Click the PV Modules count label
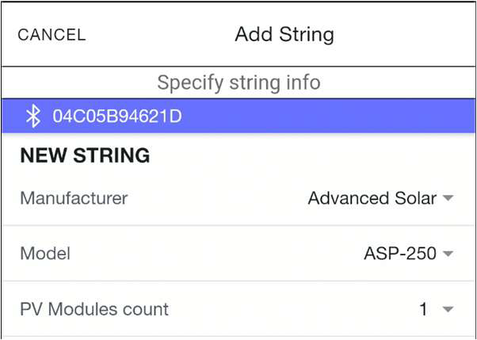Screen dimensions: 477x340 pyautogui.click(x=94, y=309)
